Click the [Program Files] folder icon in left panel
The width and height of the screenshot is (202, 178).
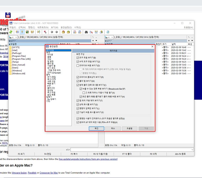click(10, 56)
